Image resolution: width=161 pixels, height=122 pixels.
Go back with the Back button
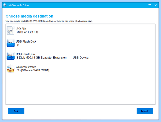[x=16, y=111]
